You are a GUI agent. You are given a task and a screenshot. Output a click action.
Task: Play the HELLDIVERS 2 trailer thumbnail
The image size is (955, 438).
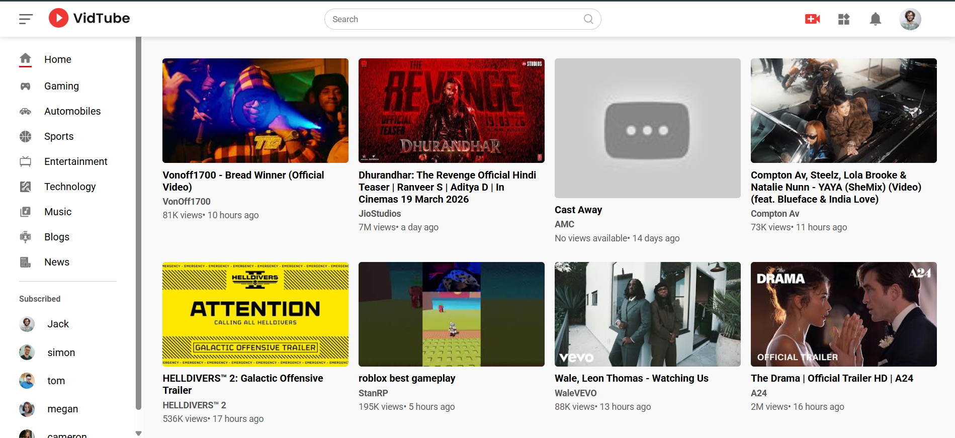pos(255,314)
